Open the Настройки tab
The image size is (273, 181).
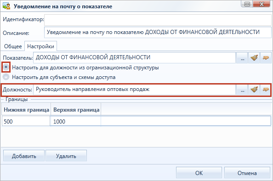40,46
